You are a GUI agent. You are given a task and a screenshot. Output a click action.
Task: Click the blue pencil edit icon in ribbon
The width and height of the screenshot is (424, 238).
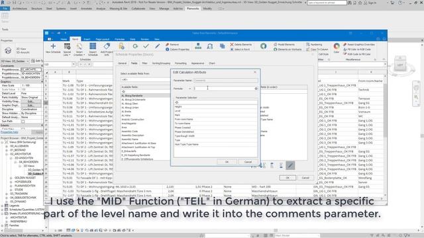click(158, 46)
